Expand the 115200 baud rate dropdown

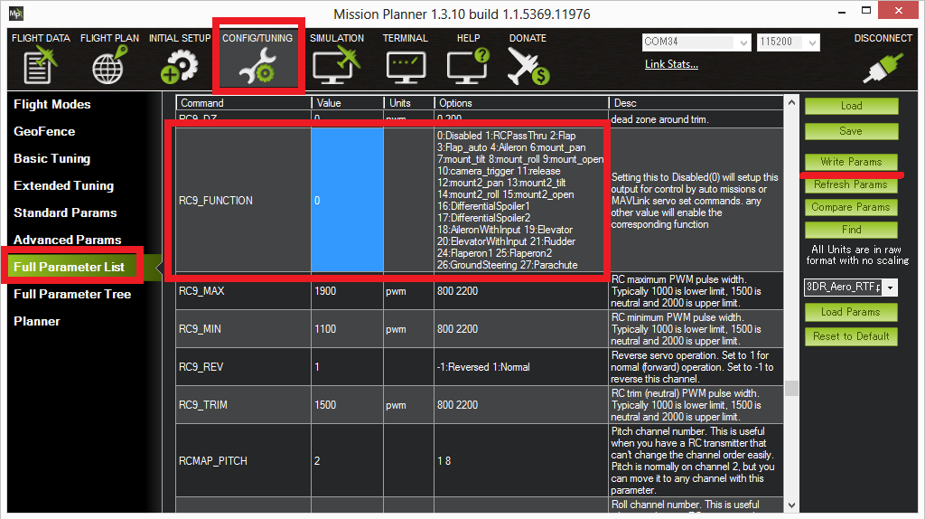click(x=813, y=42)
